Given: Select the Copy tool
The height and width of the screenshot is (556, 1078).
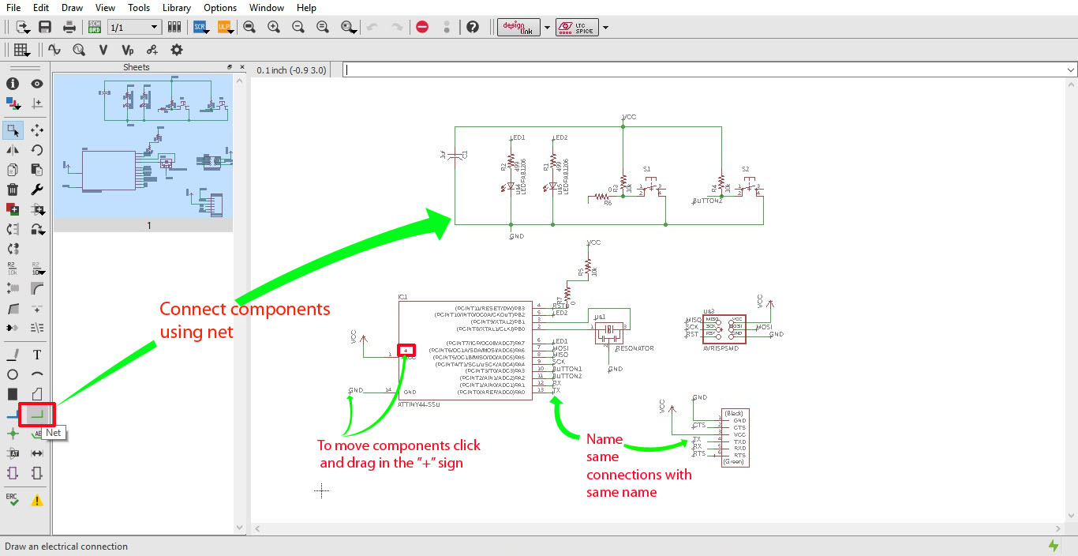Looking at the screenshot, I should point(13,170).
